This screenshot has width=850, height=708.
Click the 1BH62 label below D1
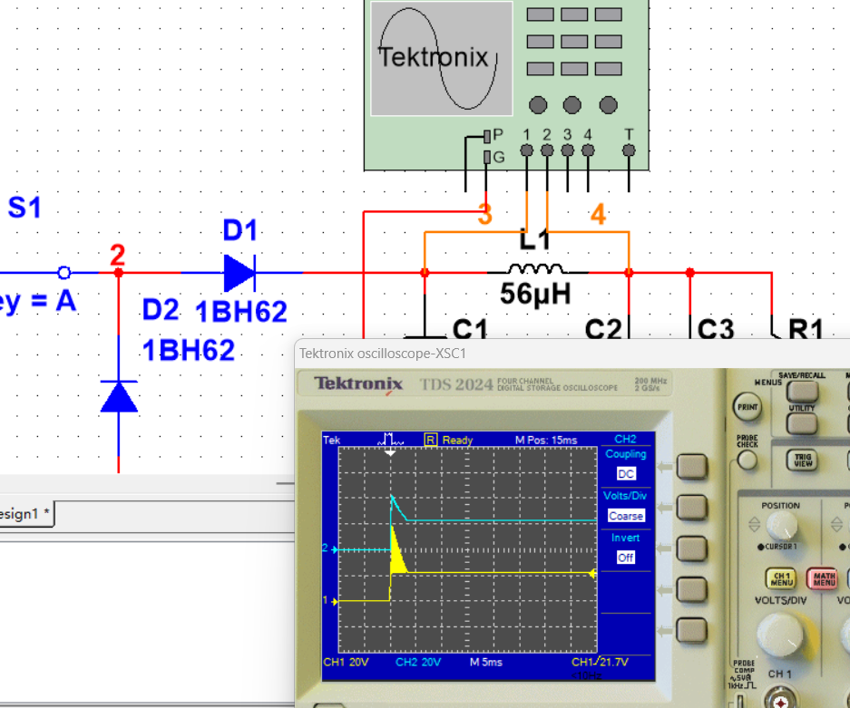coord(240,311)
